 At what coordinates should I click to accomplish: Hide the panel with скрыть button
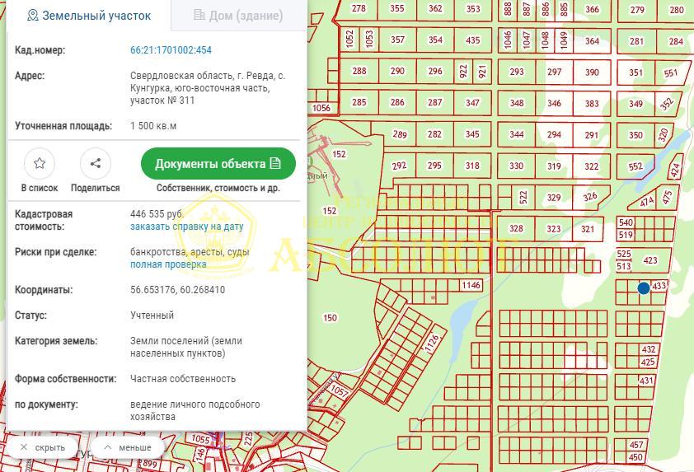point(43,447)
